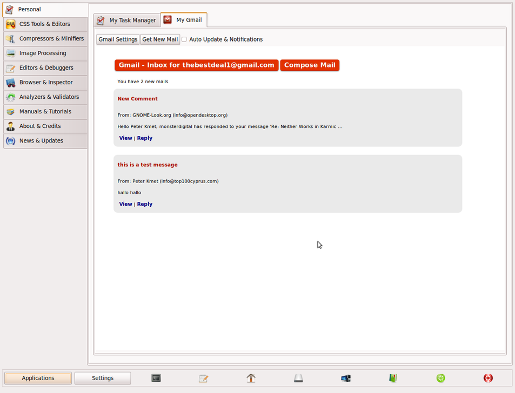515x393 pixels.
Task: Reply to 'this is a test message' email
Action: click(145, 204)
